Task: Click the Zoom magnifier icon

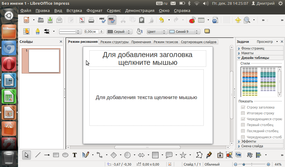Action: point(247,20)
